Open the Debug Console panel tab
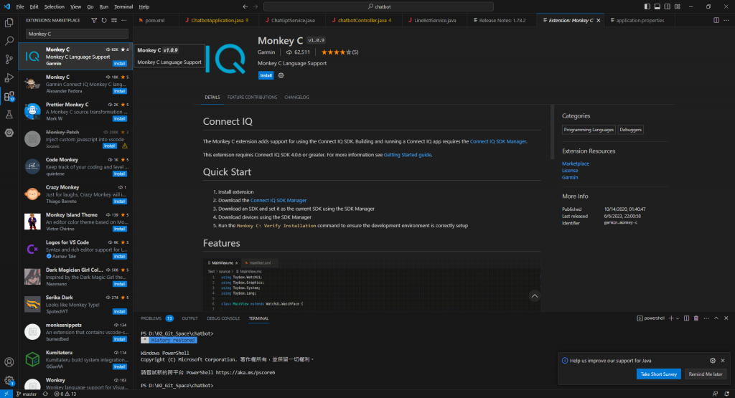The width and height of the screenshot is (735, 398). click(223, 318)
